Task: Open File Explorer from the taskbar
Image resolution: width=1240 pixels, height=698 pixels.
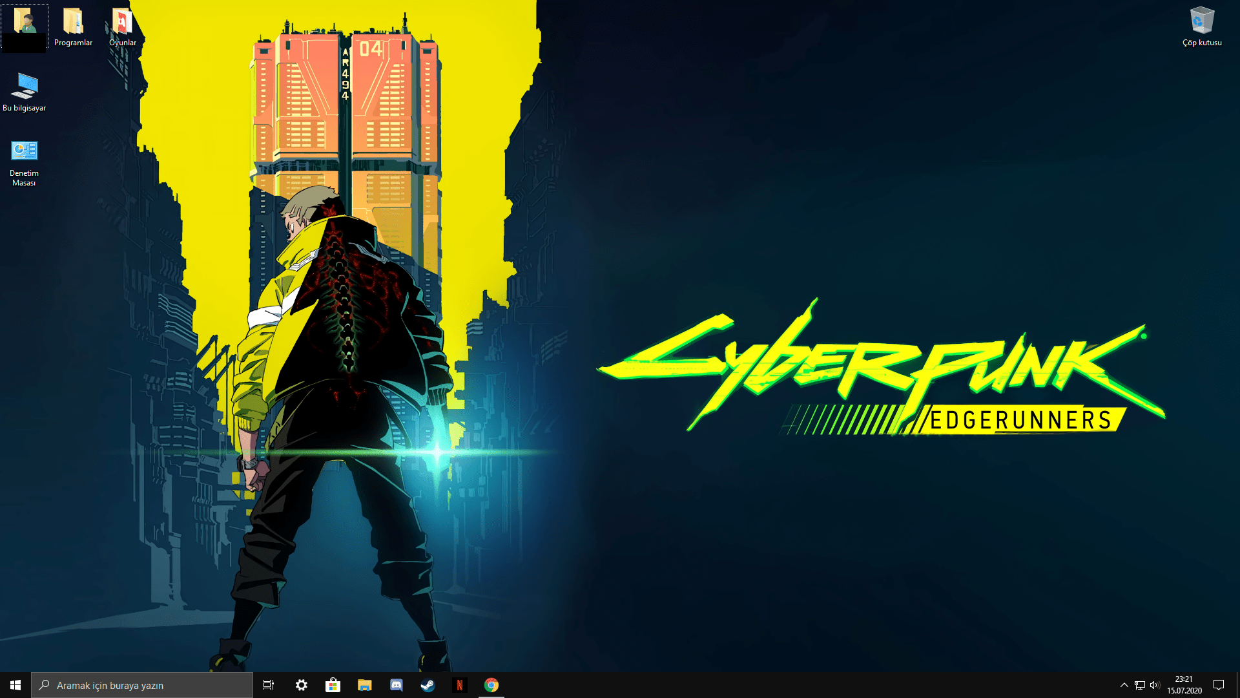Action: coord(364,685)
